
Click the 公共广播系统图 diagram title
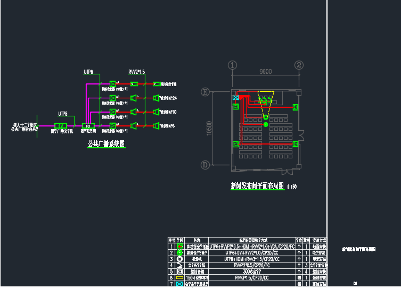[107, 144]
